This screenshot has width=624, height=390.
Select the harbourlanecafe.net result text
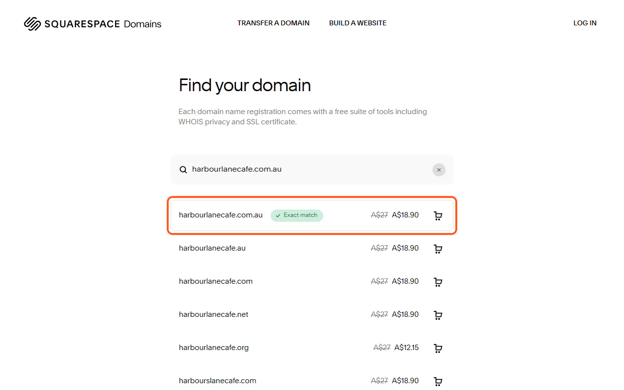(214, 314)
